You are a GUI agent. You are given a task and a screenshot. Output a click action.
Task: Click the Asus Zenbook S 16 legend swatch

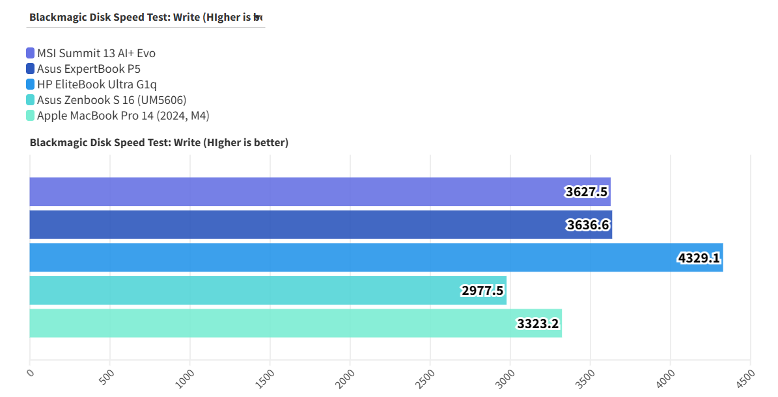pyautogui.click(x=31, y=100)
